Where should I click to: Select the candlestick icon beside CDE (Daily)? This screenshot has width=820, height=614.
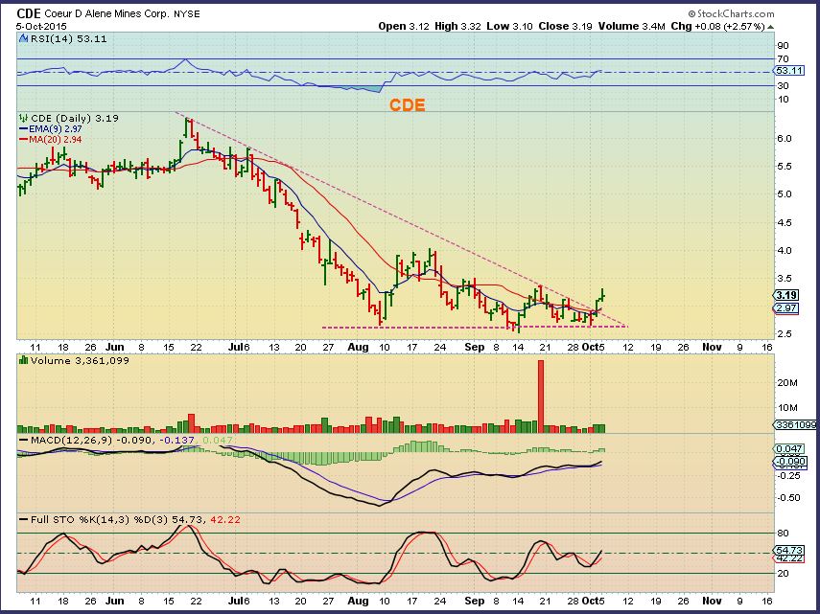coord(24,117)
